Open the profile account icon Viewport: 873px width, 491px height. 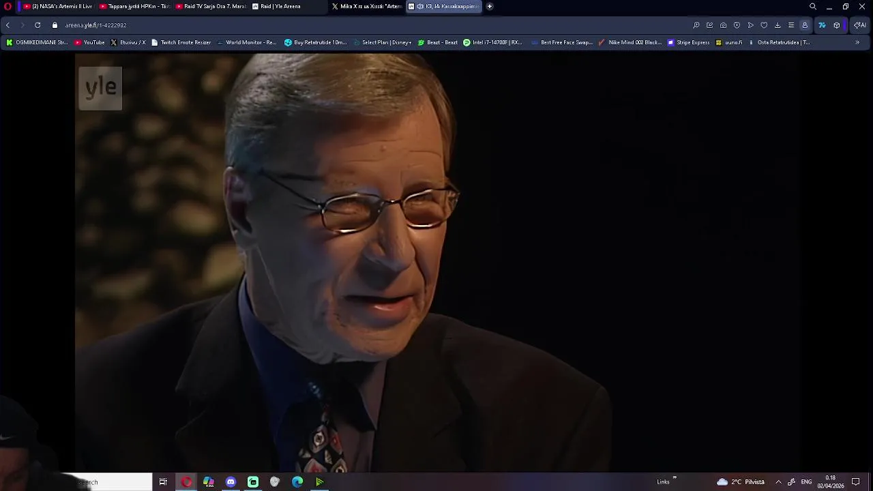(x=805, y=25)
